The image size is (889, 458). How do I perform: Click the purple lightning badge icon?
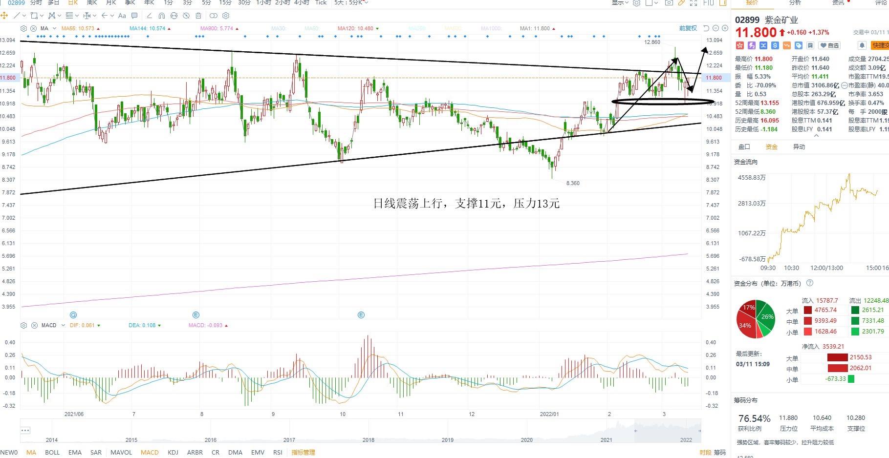[x=752, y=45]
